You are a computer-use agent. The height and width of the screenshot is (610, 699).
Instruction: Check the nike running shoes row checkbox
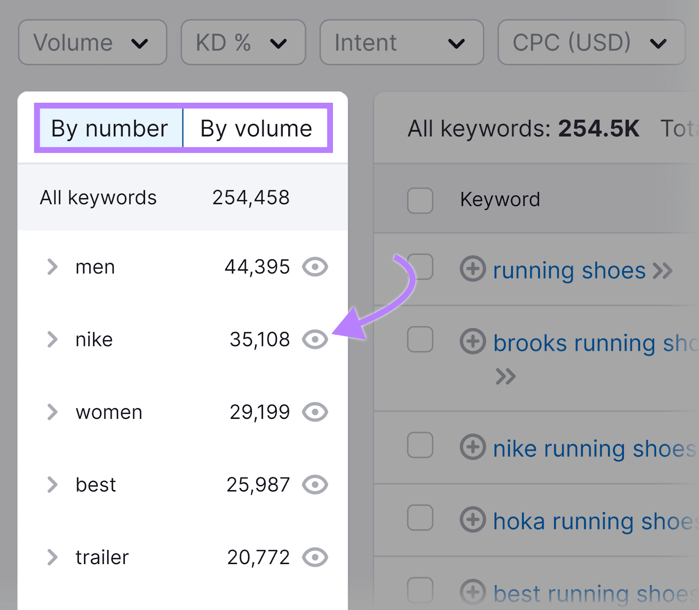[x=420, y=445]
